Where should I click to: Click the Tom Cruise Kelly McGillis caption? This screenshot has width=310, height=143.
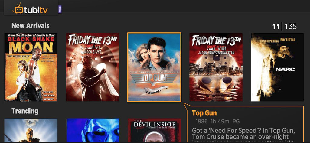(154, 73)
